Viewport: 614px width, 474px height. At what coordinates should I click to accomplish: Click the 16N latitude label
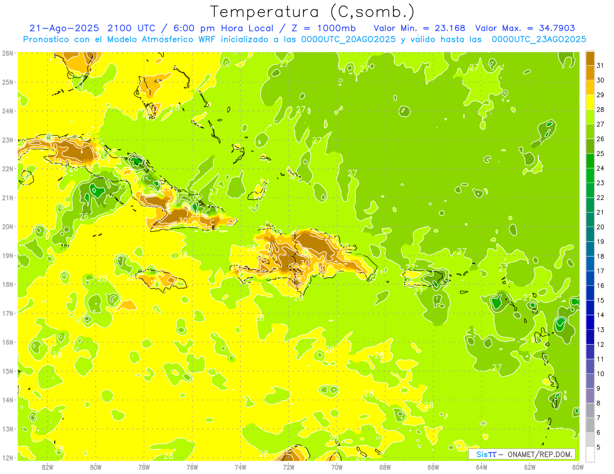click(7, 342)
